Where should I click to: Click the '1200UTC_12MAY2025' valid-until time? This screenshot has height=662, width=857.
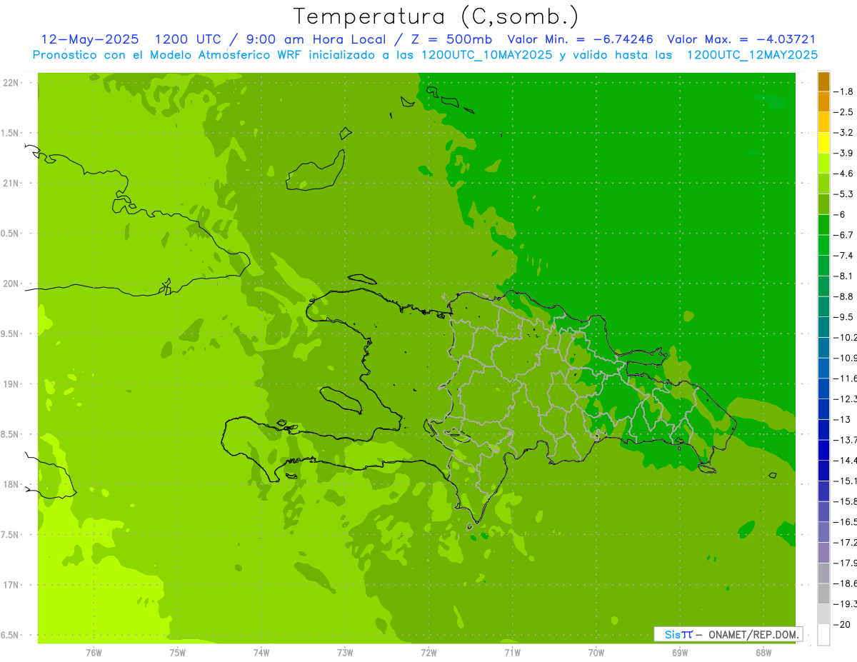point(752,55)
